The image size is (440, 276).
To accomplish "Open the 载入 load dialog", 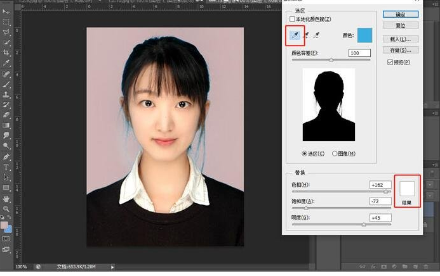I will [x=401, y=39].
